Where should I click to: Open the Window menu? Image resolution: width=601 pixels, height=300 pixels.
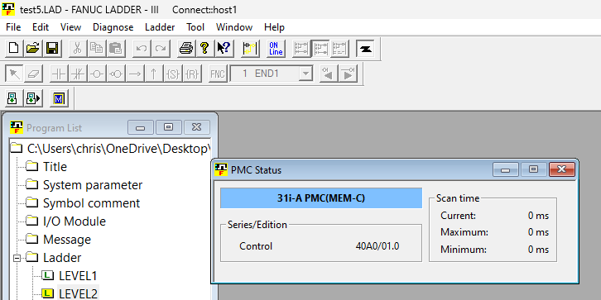click(x=234, y=27)
